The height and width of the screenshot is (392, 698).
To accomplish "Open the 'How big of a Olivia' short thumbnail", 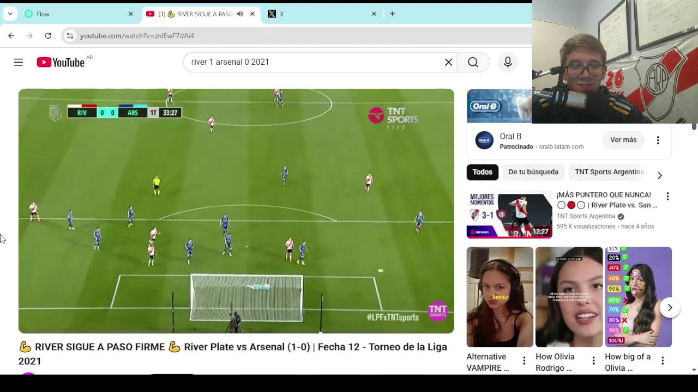I will (638, 297).
